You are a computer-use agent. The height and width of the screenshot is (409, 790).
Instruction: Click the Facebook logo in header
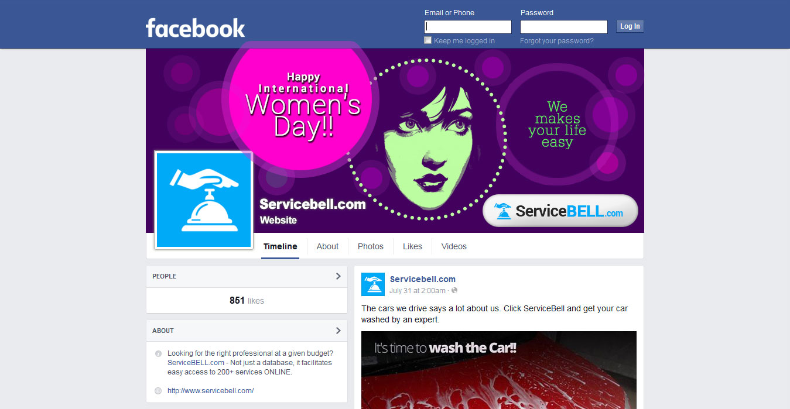click(195, 28)
